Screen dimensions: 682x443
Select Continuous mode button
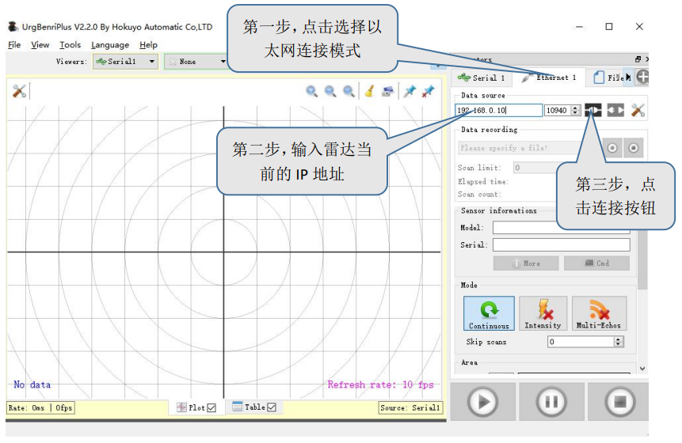click(x=489, y=313)
